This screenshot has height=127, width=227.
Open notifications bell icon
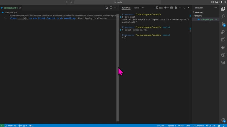tap(224, 126)
